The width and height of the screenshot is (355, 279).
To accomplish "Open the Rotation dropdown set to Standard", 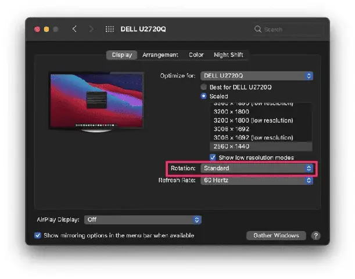I will tap(256, 168).
